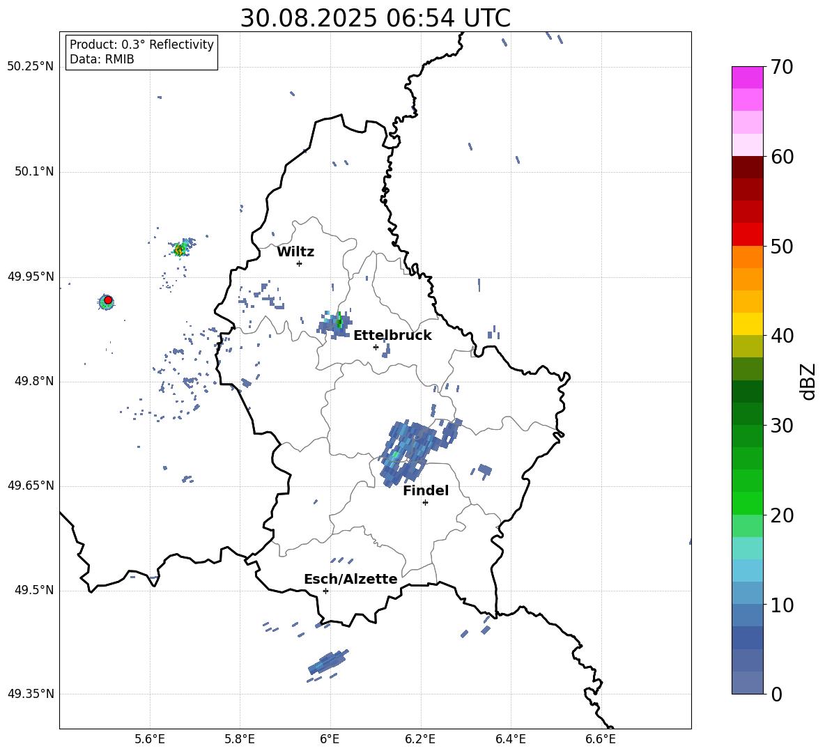The height and width of the screenshot is (753, 825).
Task: Click the colorbar tick label 40
Action: [782, 336]
